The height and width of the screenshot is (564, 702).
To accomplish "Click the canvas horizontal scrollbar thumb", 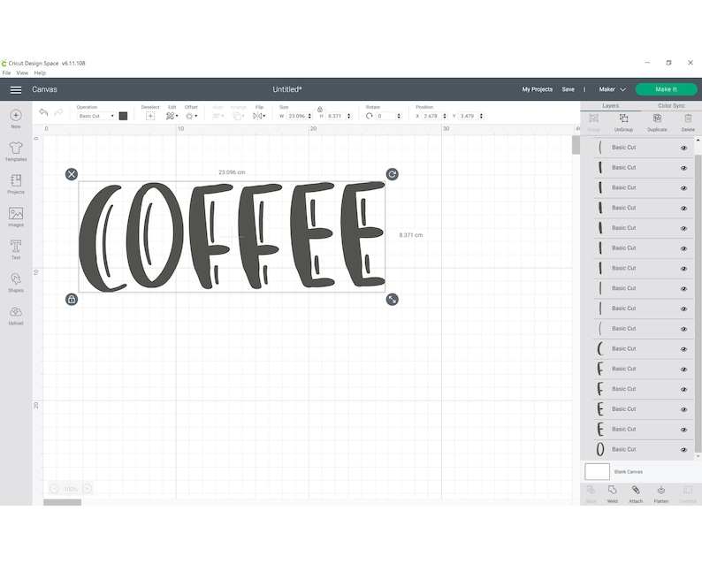I will click(62, 502).
